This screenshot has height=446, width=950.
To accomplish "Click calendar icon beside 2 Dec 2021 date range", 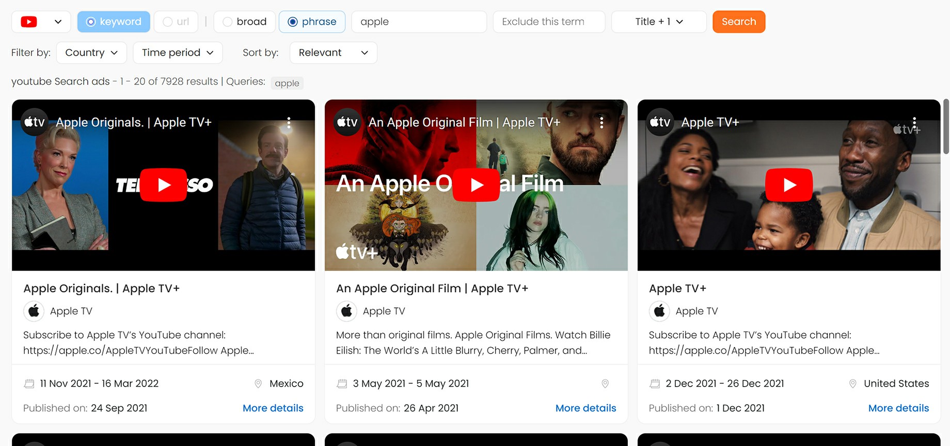I will pos(655,384).
